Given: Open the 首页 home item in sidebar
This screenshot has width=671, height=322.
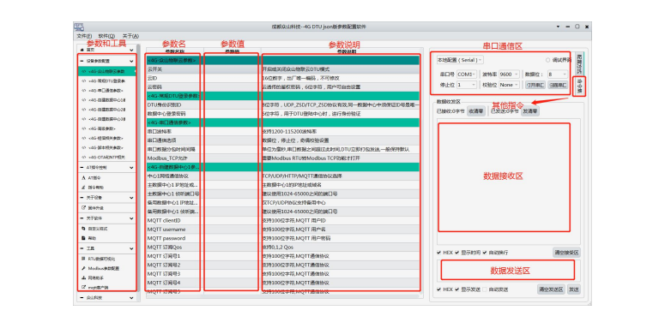Looking at the screenshot, I should [x=107, y=50].
